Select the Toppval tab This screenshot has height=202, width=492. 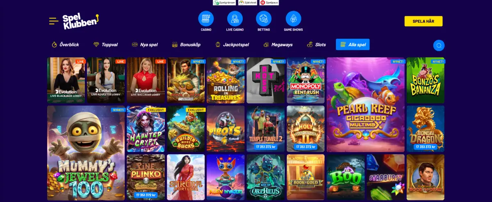coord(106,45)
